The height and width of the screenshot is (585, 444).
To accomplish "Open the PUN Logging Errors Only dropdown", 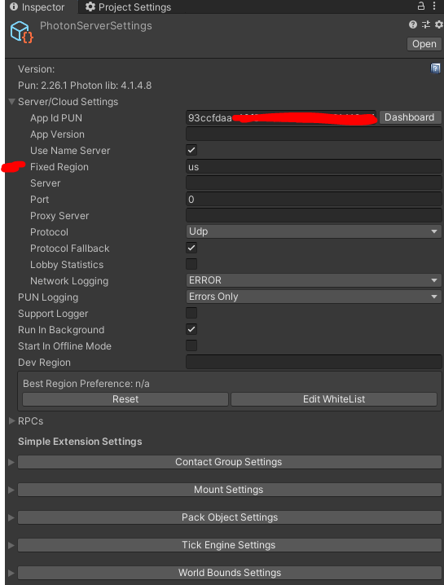I will click(314, 297).
